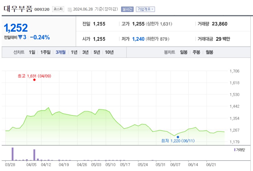Show the 일봉 daily candle chart

(x=183, y=52)
